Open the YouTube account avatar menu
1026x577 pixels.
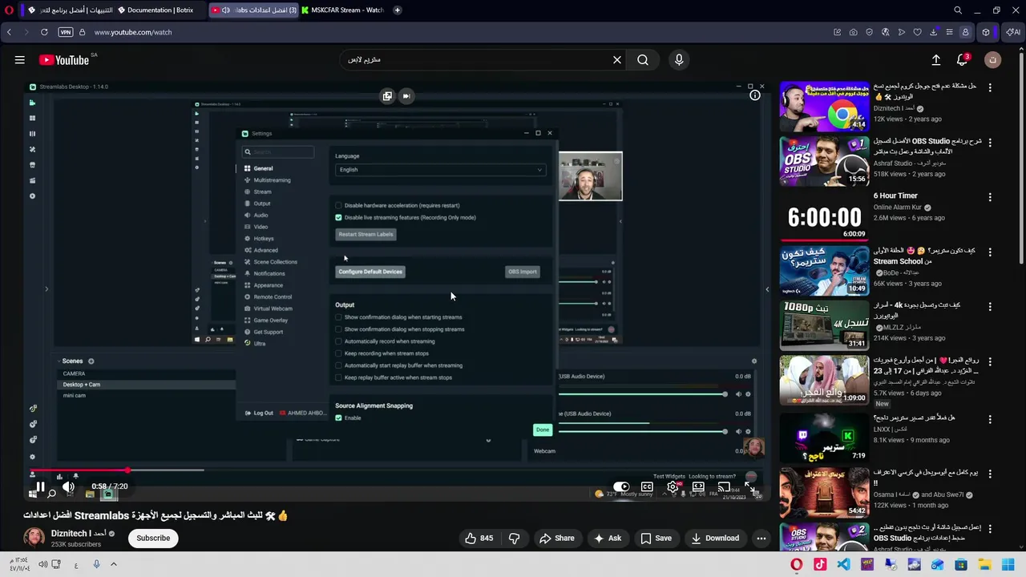click(x=992, y=59)
